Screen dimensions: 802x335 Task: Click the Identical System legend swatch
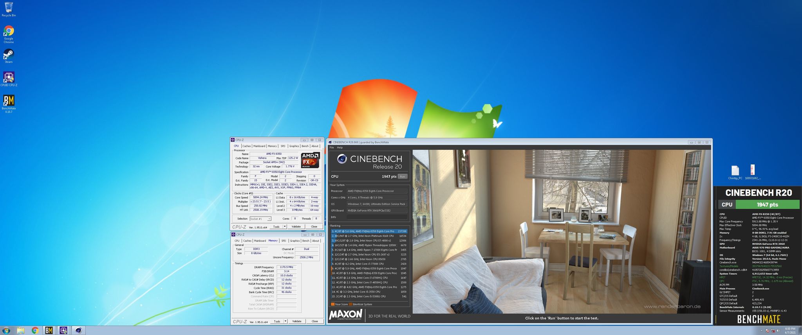350,304
